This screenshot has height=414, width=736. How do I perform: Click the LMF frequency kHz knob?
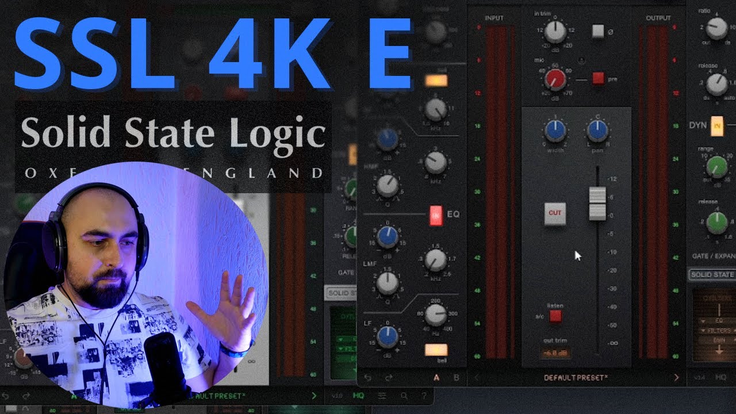[436, 260]
